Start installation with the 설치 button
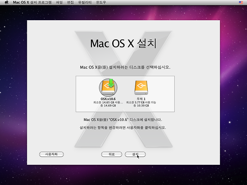This screenshot has width=247, height=185. 135,154
